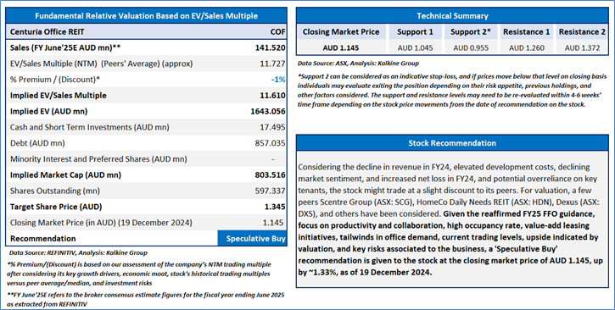Image resolution: width=615 pixels, height=310 pixels.
Task: Click the Fundamental Relative Valuation title bar
Action: (146, 16)
